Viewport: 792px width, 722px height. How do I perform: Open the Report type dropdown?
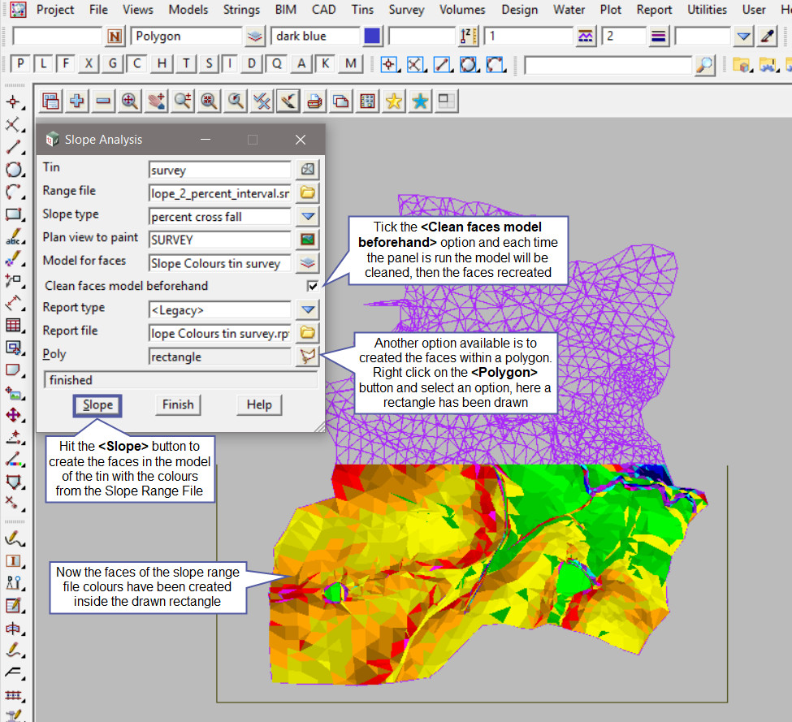tap(308, 309)
